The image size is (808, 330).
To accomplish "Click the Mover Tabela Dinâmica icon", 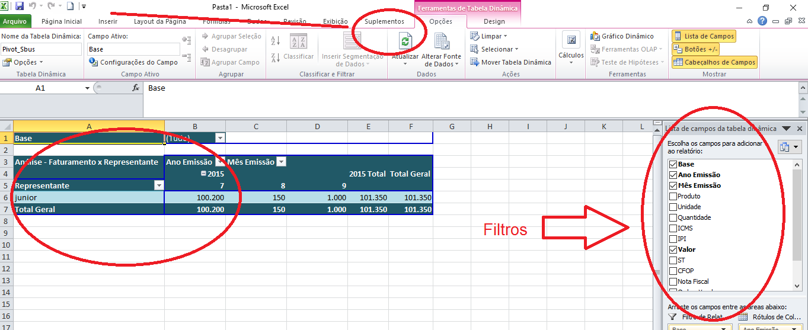I will tap(475, 62).
